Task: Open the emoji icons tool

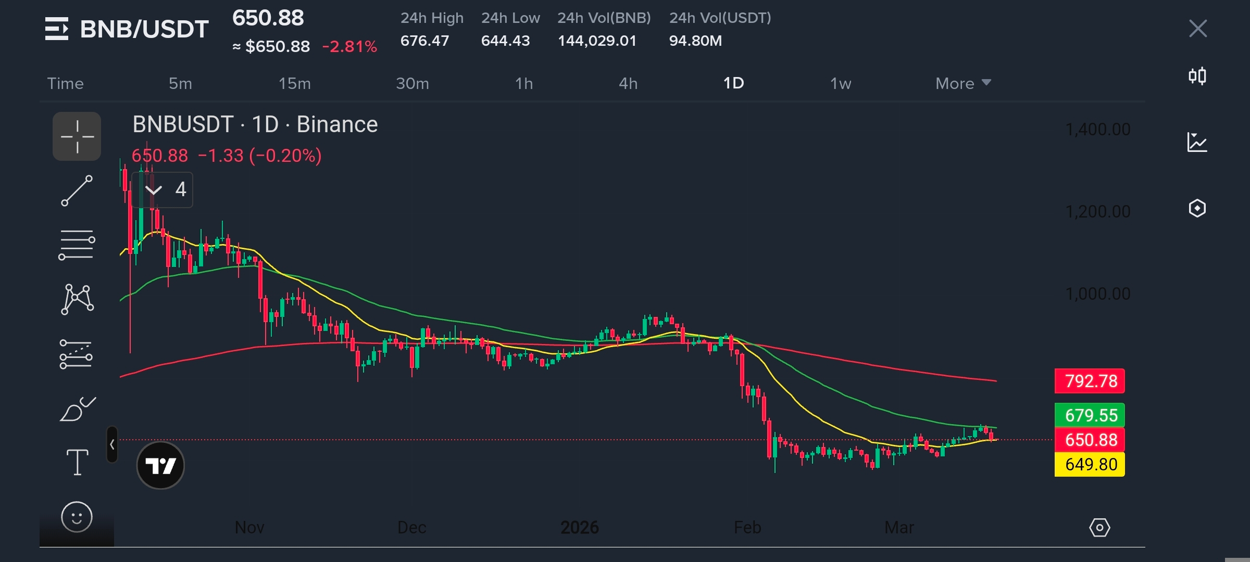Action: point(77,517)
